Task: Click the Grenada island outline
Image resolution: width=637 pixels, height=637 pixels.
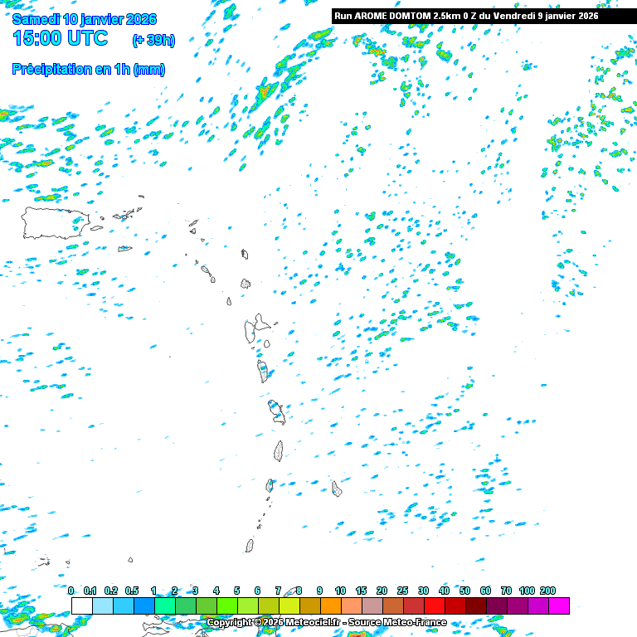Action: click(x=250, y=546)
